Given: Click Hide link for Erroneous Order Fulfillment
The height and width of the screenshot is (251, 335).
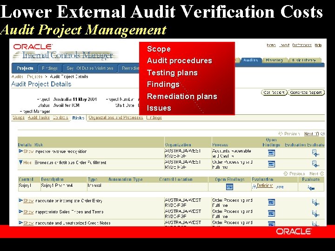Looking at the screenshot, I should pyautogui.click(x=27, y=162).
